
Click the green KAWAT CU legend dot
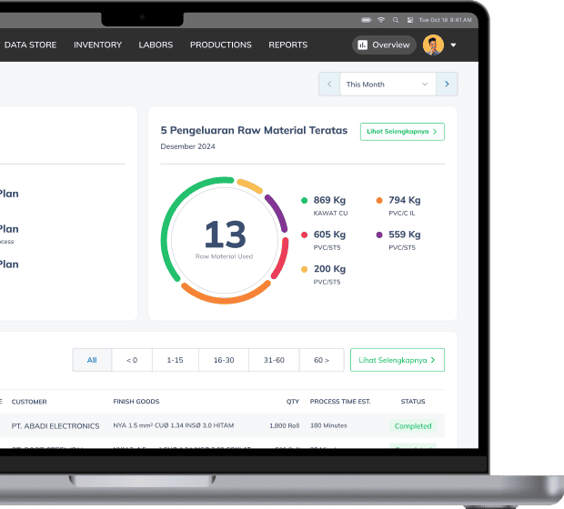pyautogui.click(x=304, y=201)
